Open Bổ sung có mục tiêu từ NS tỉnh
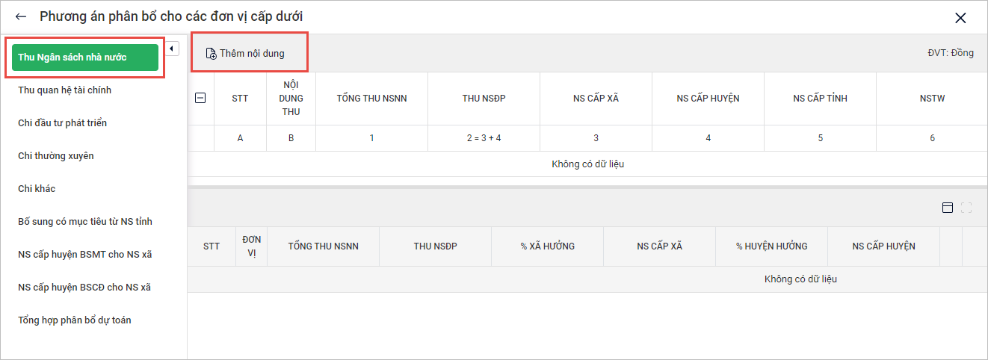988x360 pixels. (x=85, y=222)
